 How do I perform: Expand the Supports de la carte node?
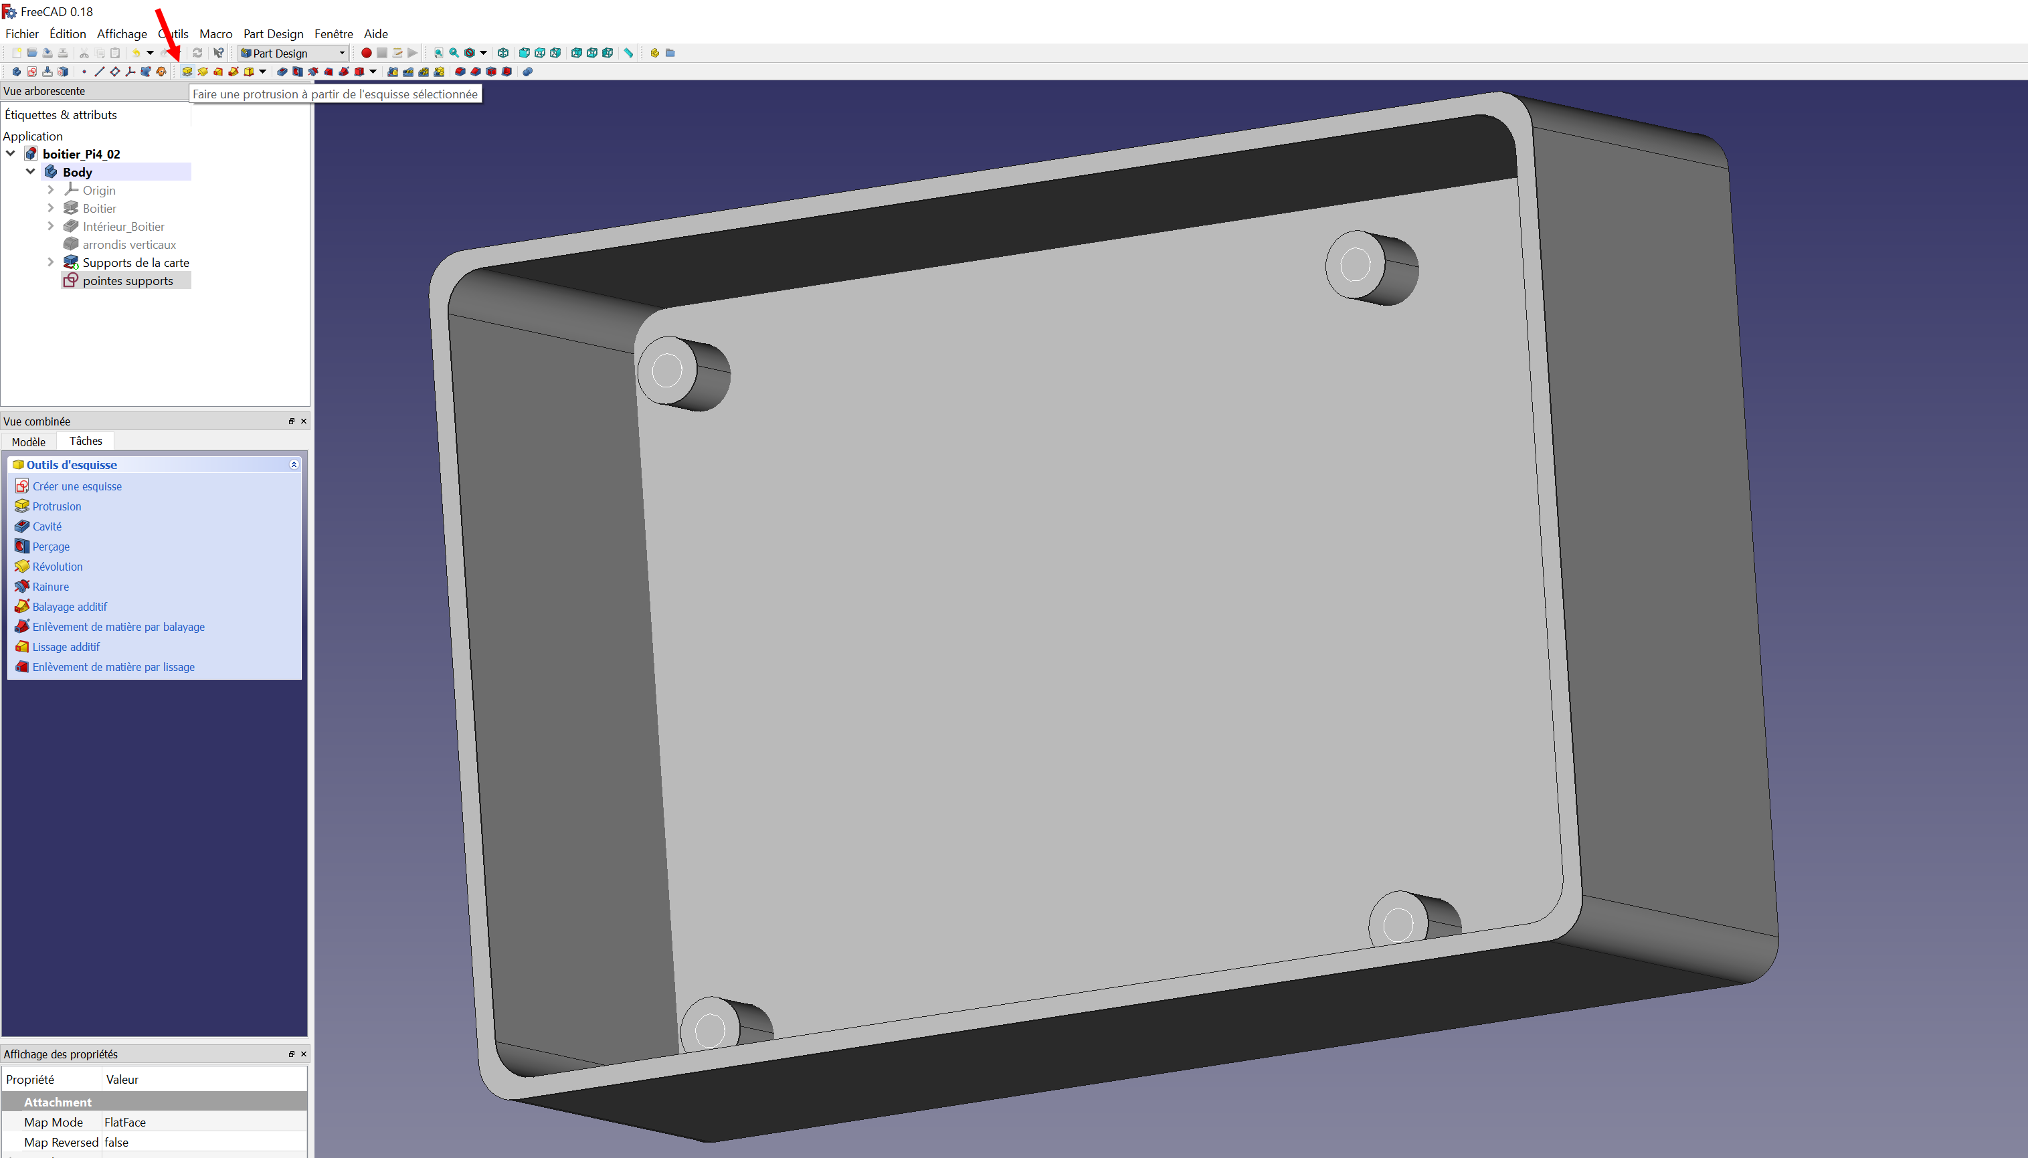click(51, 262)
